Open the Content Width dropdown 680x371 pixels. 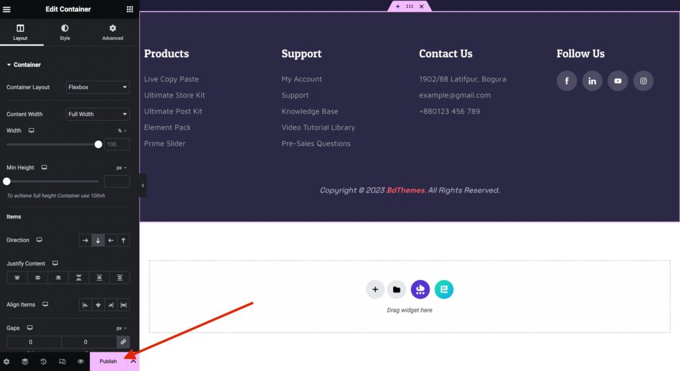[x=98, y=114]
